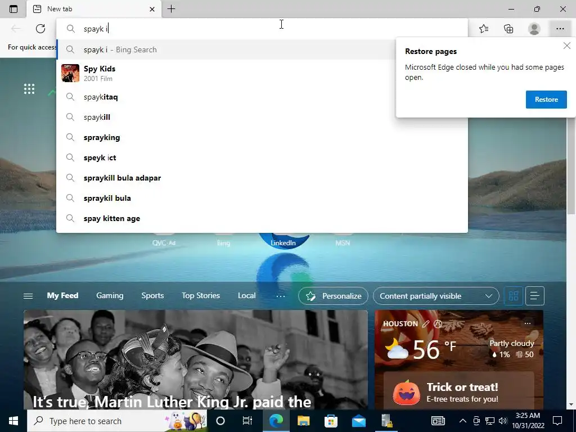Switch feed to list view
Viewport: 576px width, 432px height.
point(535,296)
